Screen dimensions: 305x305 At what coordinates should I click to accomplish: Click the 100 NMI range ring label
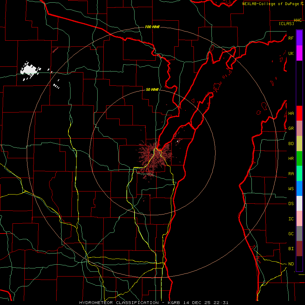(152, 27)
